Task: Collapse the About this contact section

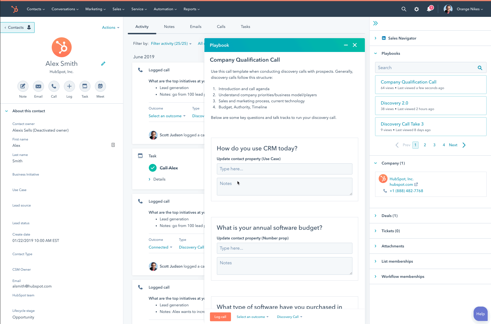Action: point(7,111)
